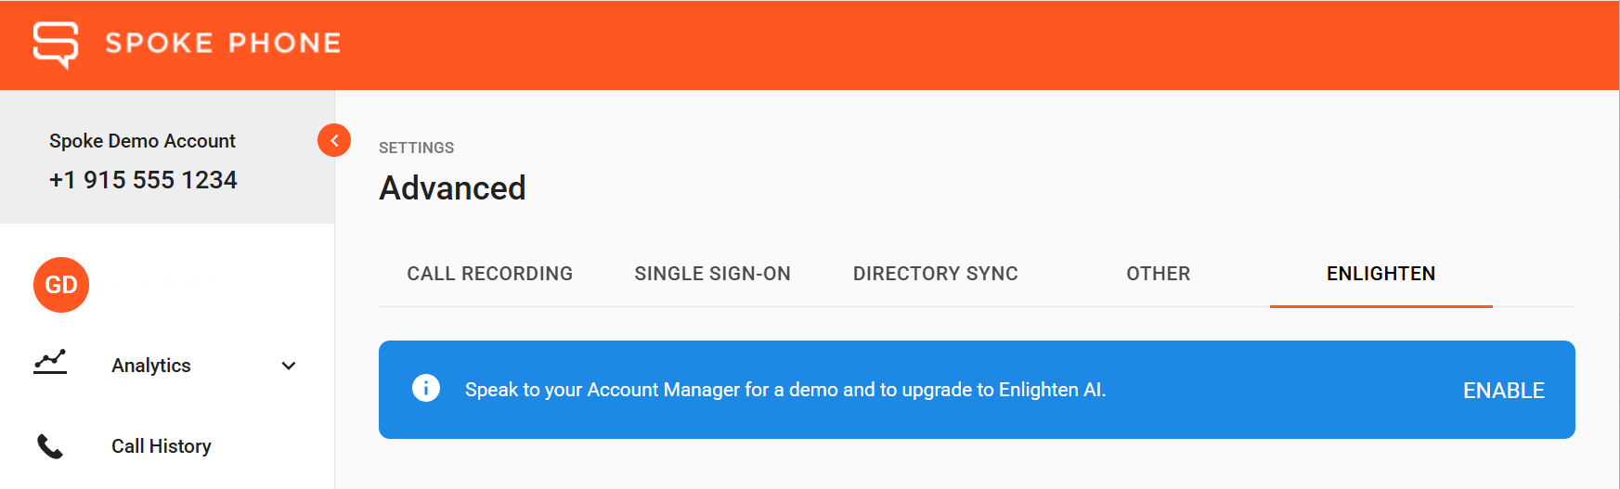Open Call History from the sidebar
Screen dimensions: 1620x489
[x=167, y=446]
